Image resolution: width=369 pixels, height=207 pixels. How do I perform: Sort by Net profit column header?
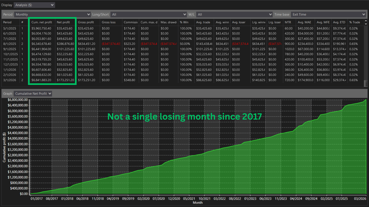tap(63, 22)
